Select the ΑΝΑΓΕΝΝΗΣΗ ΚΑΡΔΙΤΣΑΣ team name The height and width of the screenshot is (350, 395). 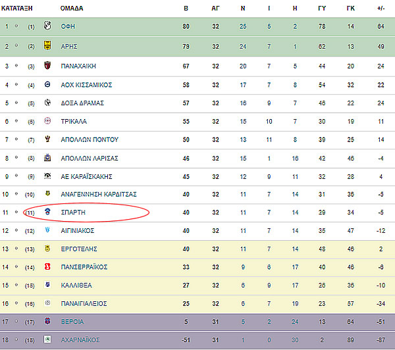coord(99,194)
